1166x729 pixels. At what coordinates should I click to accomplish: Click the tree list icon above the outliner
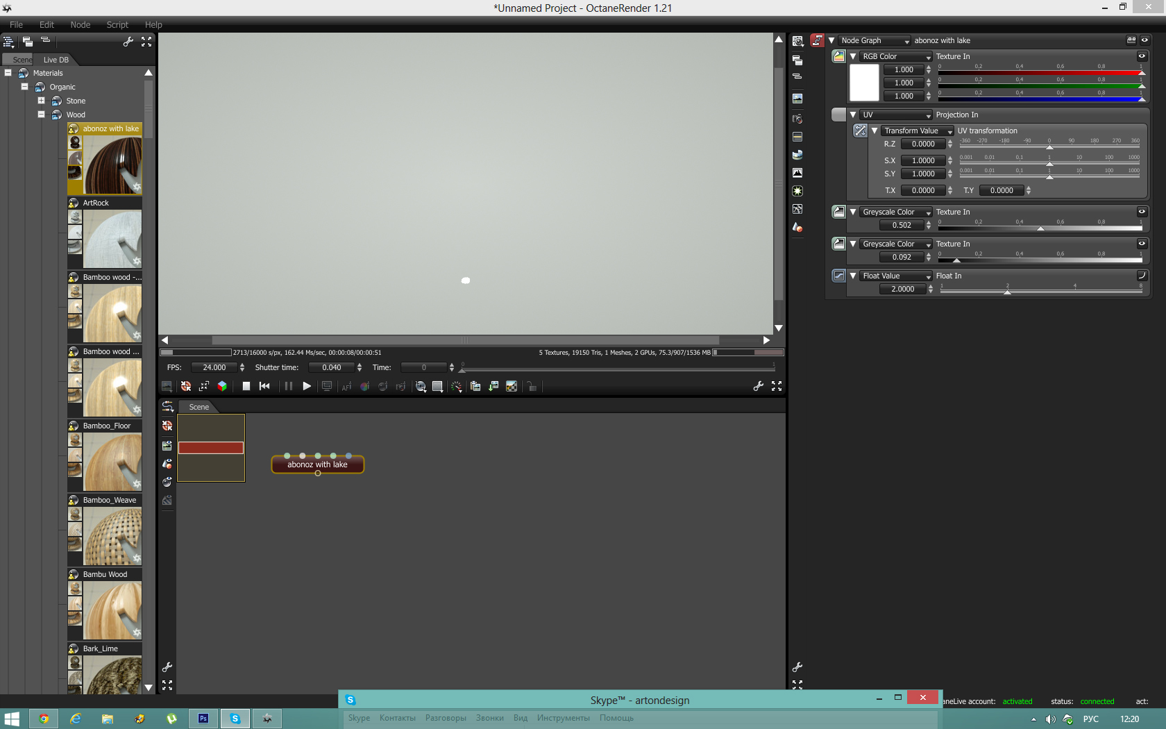point(8,42)
